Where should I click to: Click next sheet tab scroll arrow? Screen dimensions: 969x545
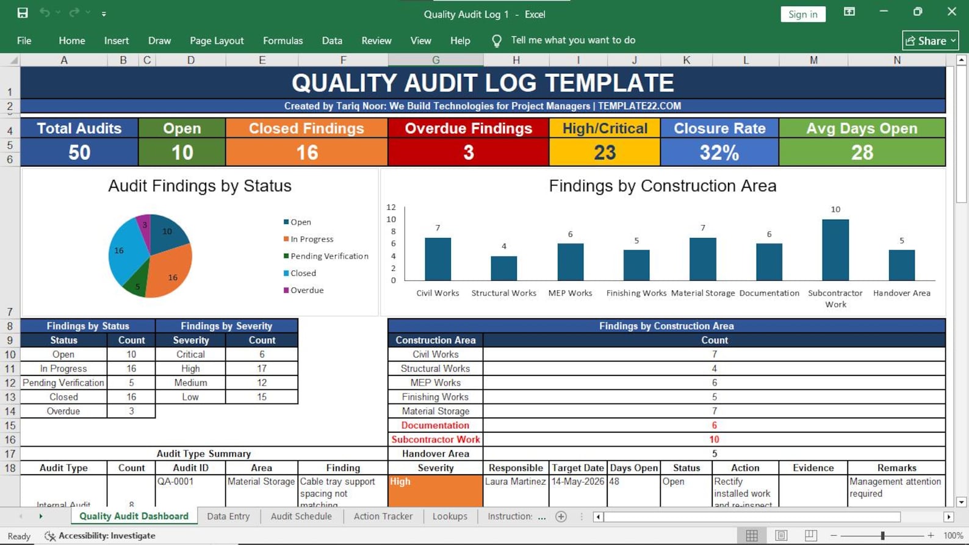(x=41, y=516)
